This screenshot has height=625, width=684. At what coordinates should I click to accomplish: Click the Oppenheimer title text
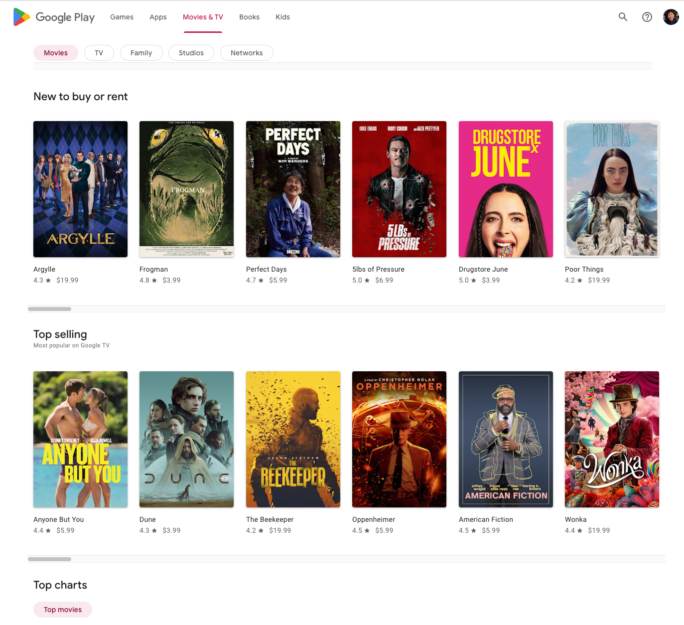point(374,519)
